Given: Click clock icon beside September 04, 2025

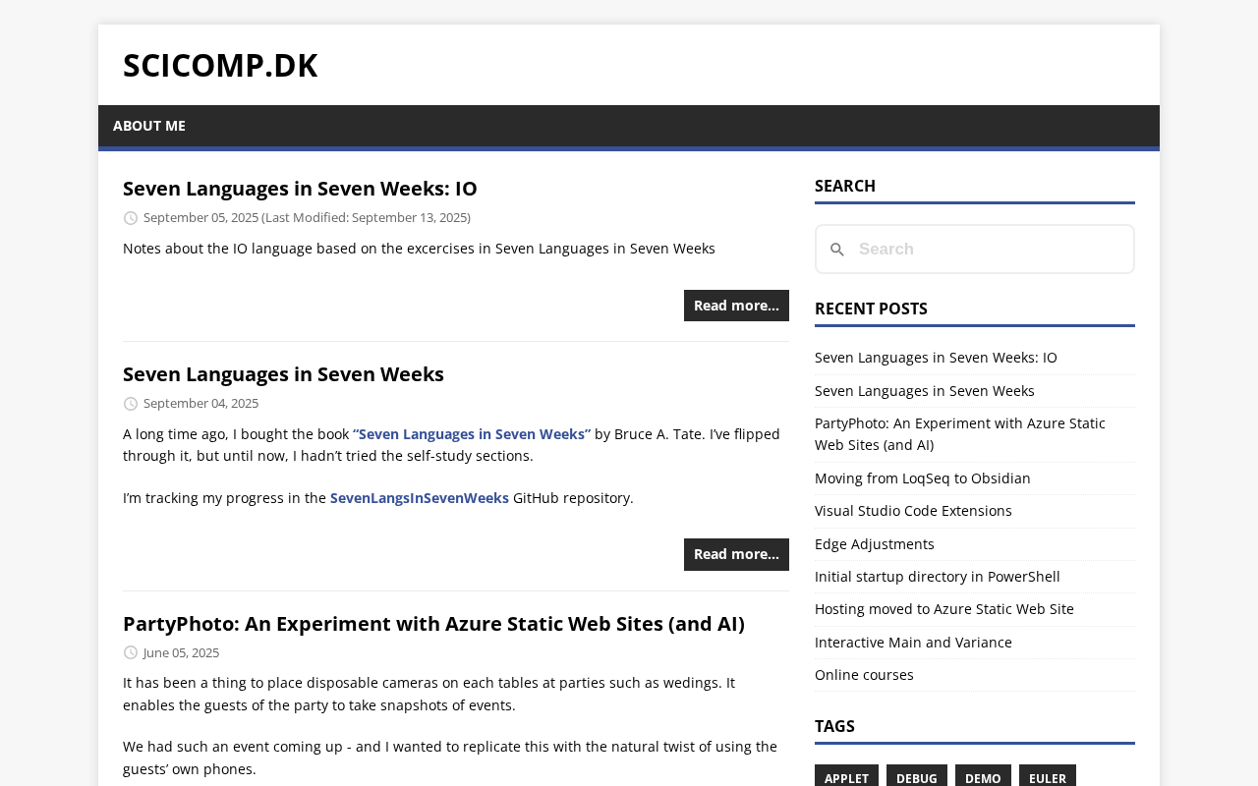Looking at the screenshot, I should 131,404.
